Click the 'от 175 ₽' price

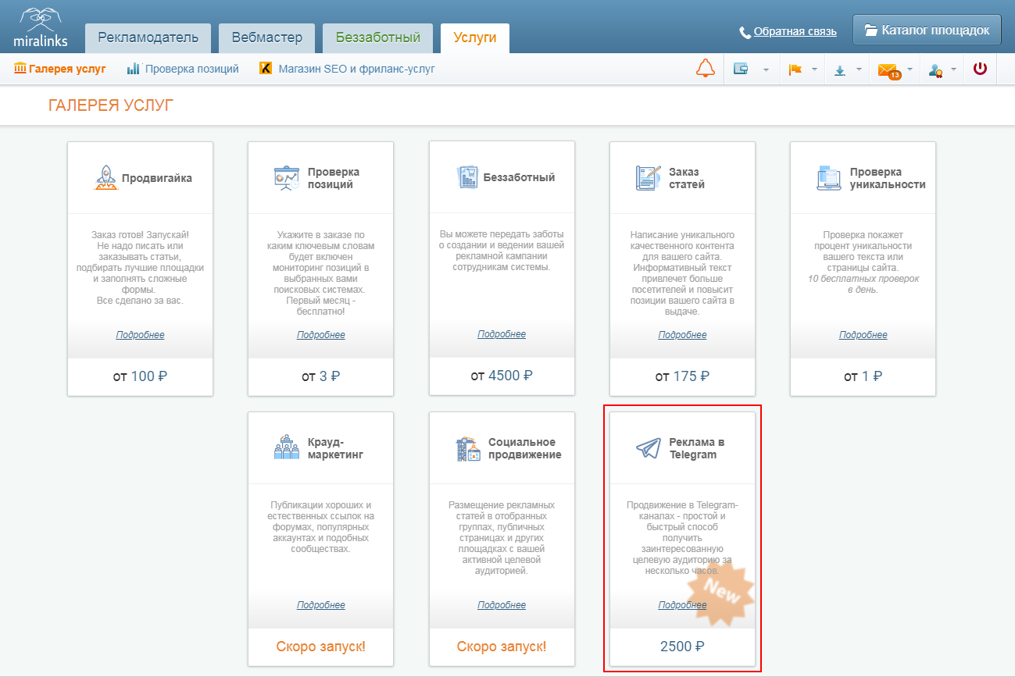[x=682, y=376]
